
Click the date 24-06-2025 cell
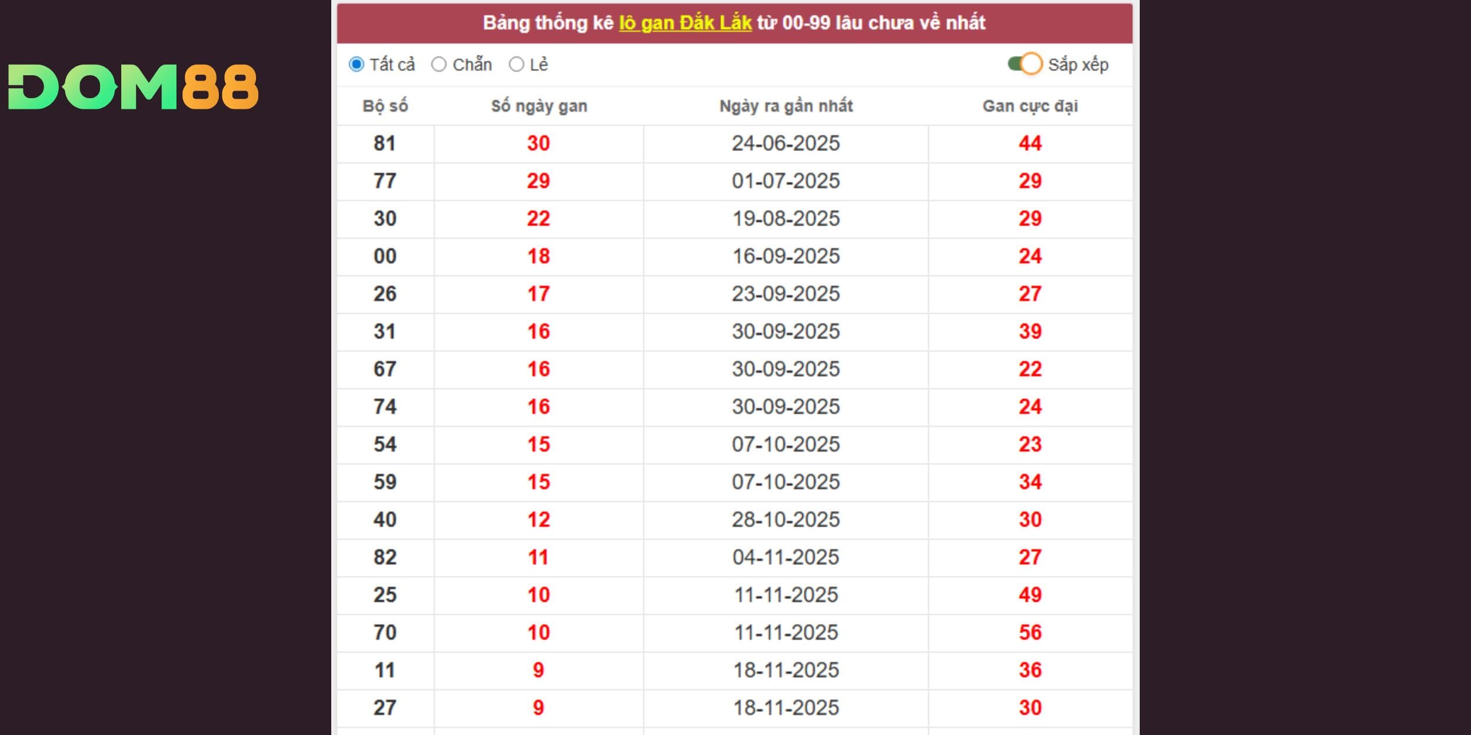point(786,143)
